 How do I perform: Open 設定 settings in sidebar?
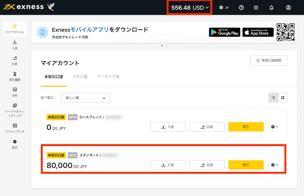point(15,144)
